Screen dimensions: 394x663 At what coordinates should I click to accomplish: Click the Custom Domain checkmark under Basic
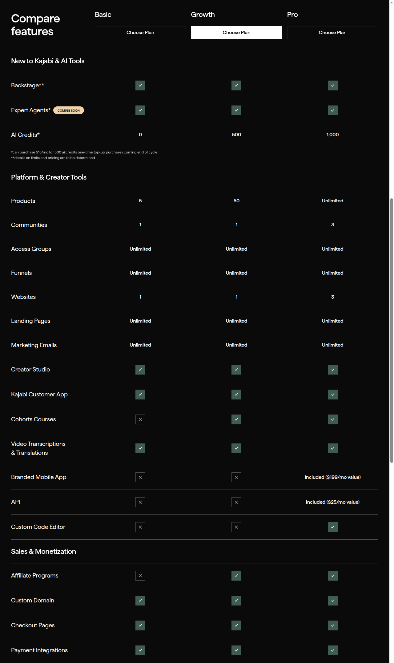140,601
